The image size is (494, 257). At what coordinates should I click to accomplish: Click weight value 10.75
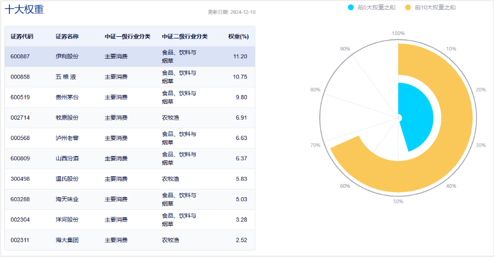point(240,77)
